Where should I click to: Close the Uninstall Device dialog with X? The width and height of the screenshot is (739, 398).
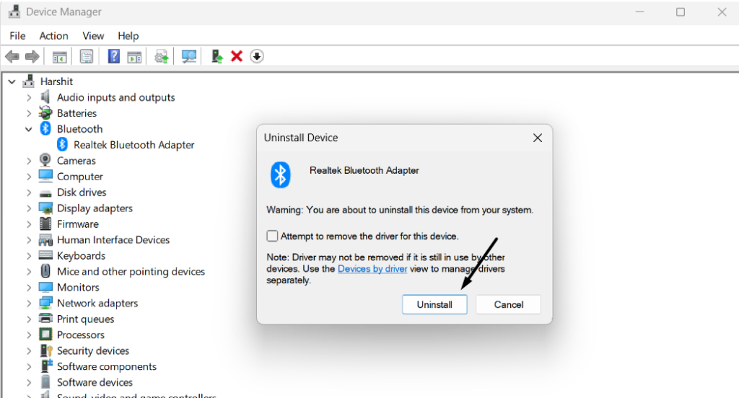[x=537, y=138]
